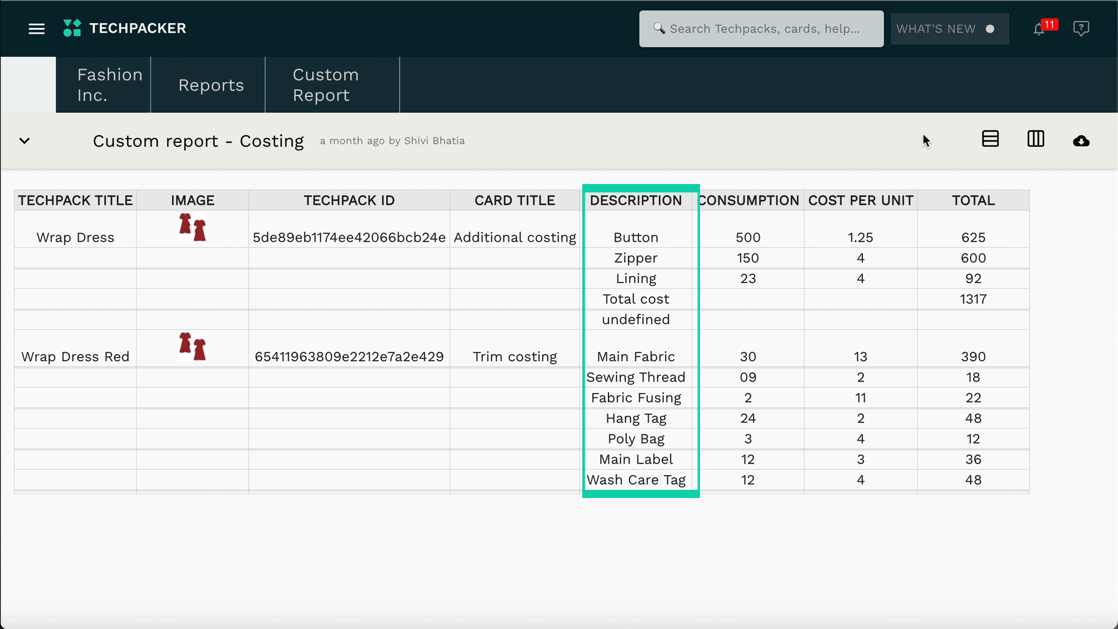
Task: Switch to column layout view
Action: (1036, 139)
